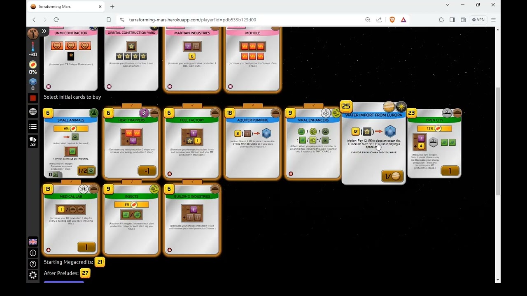Open the game log list icon

pos(33,127)
